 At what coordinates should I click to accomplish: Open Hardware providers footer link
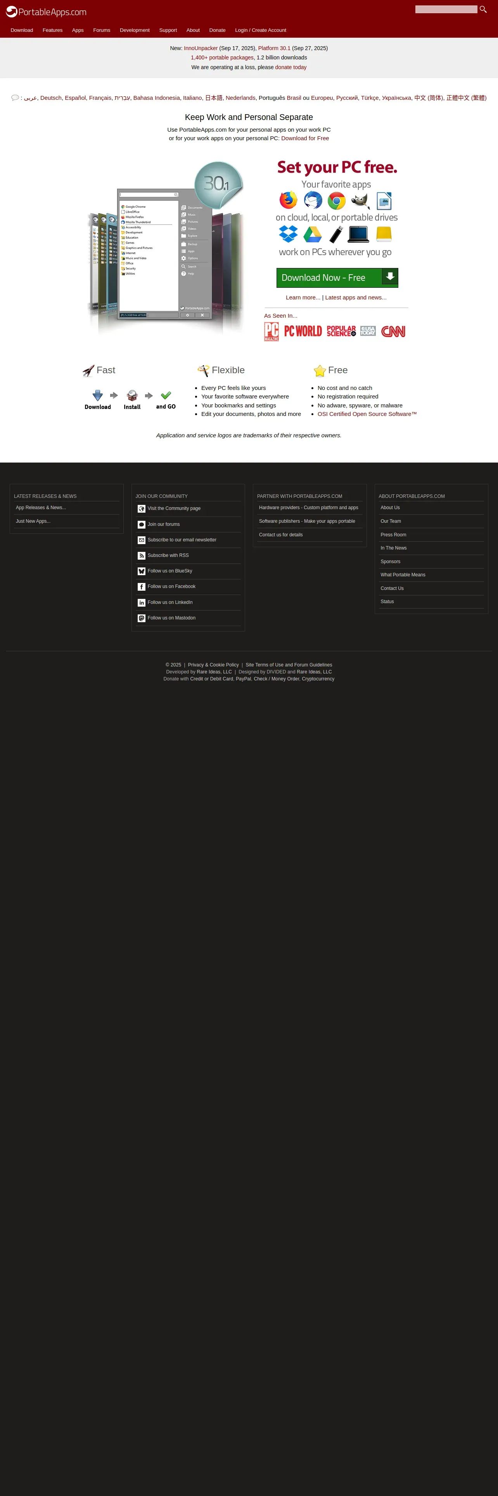tap(308, 508)
